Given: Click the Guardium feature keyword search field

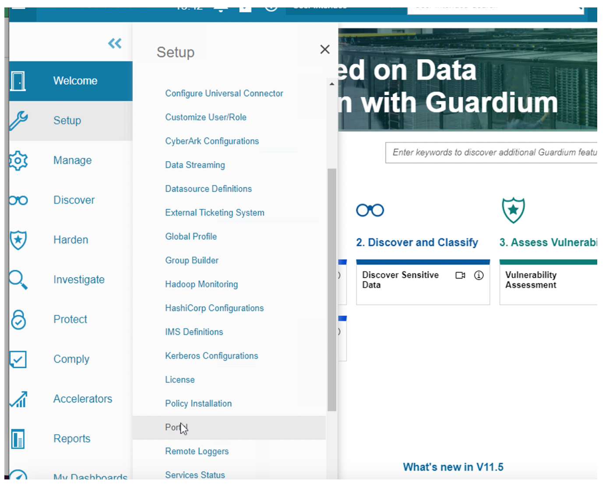Looking at the screenshot, I should click(x=491, y=153).
